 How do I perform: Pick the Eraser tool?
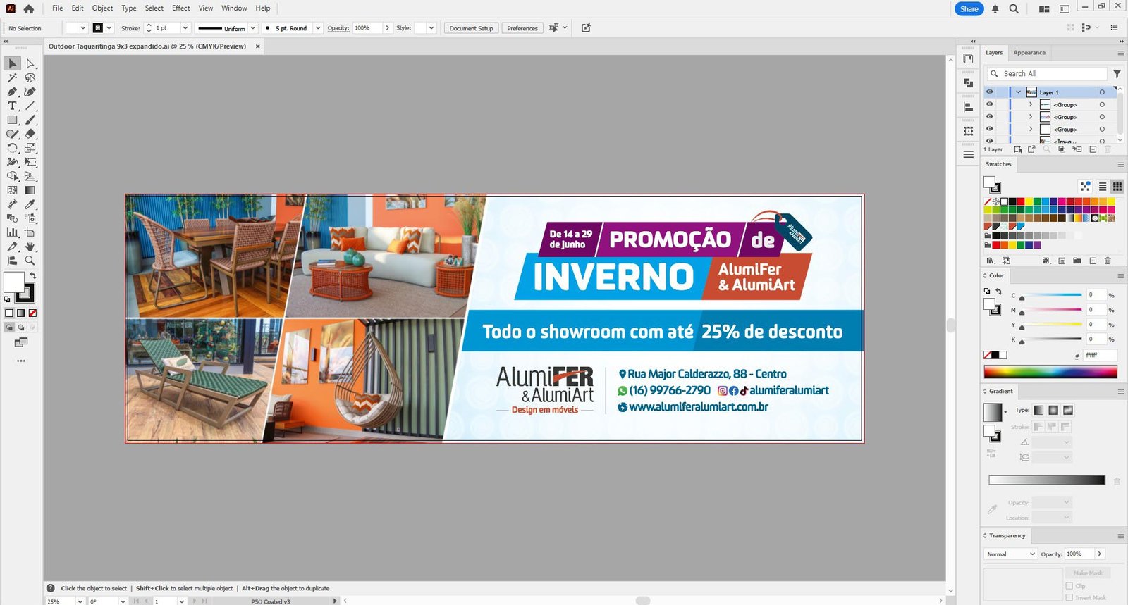[30, 134]
